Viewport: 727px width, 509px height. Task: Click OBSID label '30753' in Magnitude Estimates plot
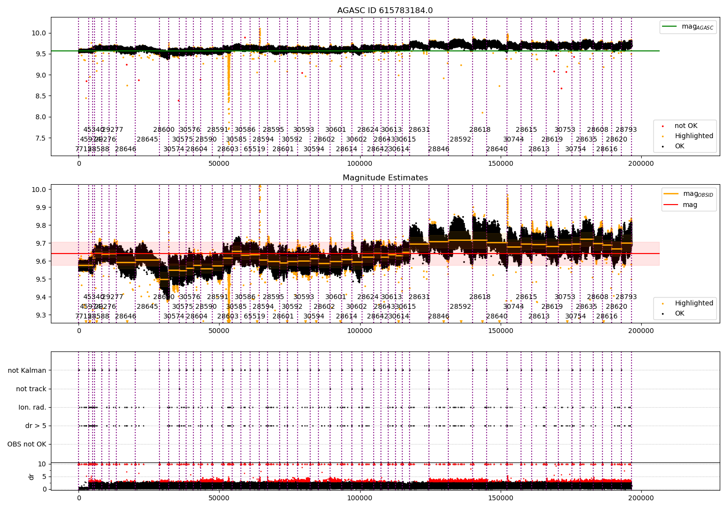pyautogui.click(x=565, y=297)
